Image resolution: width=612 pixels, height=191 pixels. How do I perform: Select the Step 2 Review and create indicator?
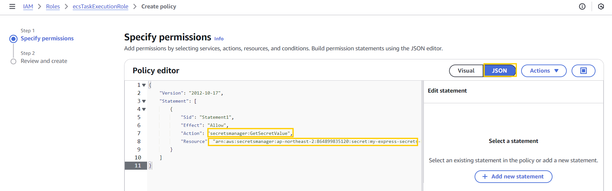pyautogui.click(x=13, y=61)
